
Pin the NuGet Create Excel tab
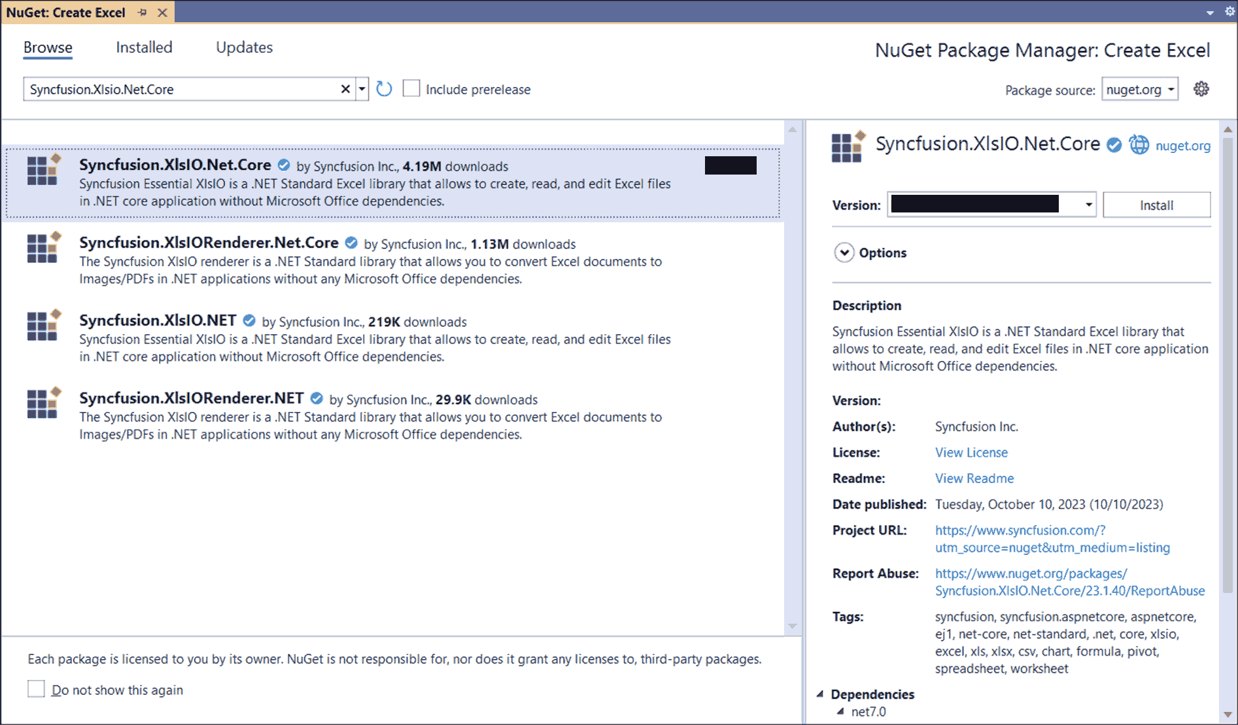[143, 12]
